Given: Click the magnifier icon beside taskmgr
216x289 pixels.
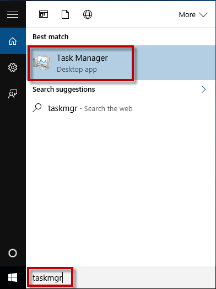Looking at the screenshot, I should [37, 108].
